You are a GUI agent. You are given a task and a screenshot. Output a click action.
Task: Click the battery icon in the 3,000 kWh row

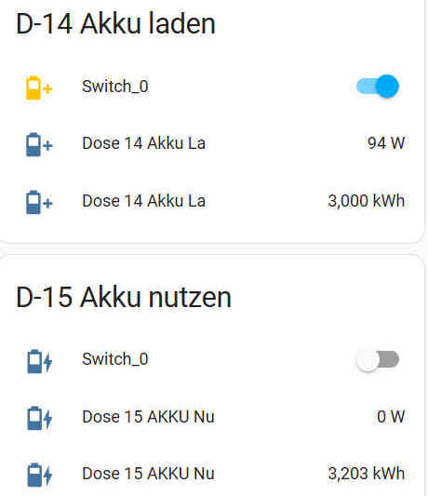pyautogui.click(x=39, y=202)
